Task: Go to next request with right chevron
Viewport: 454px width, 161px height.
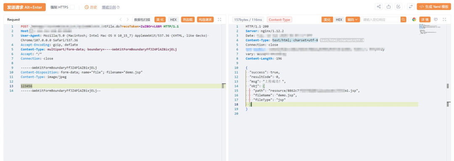Action: [x=128, y=20]
